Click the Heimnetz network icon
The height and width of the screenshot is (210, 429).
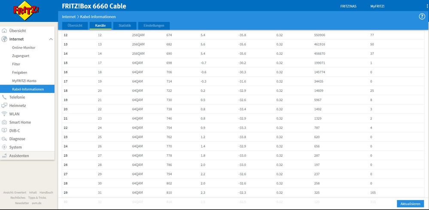pyautogui.click(x=4, y=105)
